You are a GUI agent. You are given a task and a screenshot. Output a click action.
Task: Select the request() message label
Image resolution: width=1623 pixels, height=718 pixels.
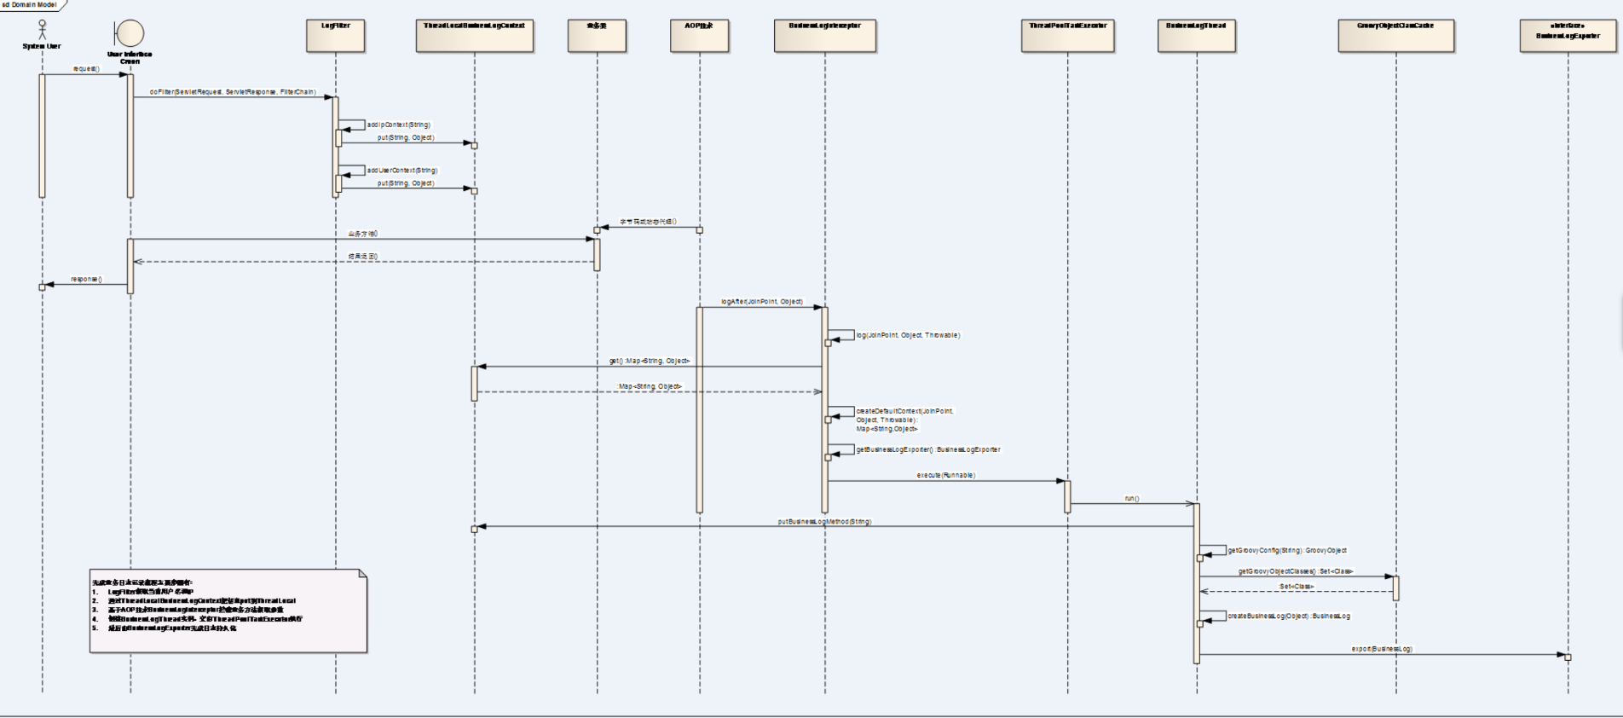point(86,69)
